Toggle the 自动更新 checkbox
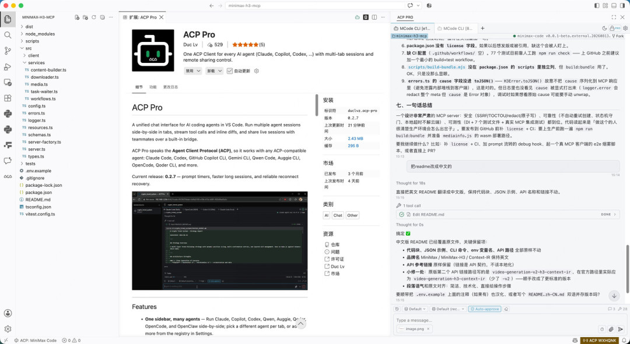Viewport: 630px width, 344px height. coord(230,71)
